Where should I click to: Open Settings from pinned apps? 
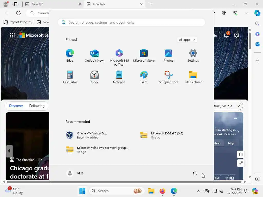[193, 56]
